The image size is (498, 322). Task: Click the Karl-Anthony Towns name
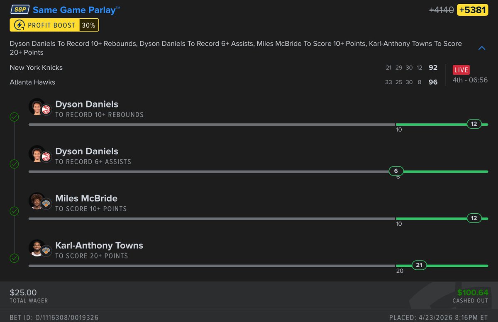point(99,245)
